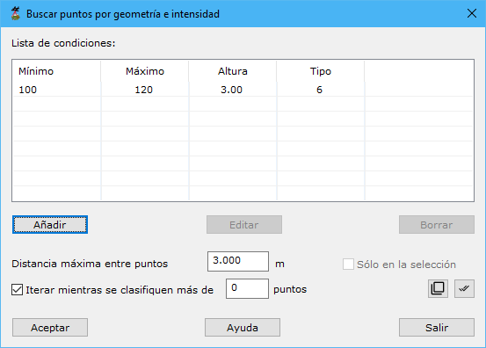This screenshot has width=486, height=348.
Task: Open help with the Ayuda button
Action: [243, 327]
